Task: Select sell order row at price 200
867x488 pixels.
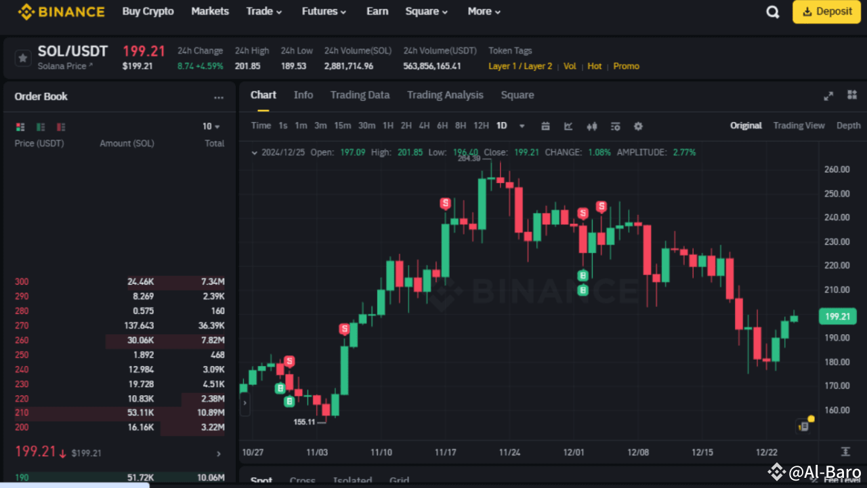Action: [x=120, y=428]
